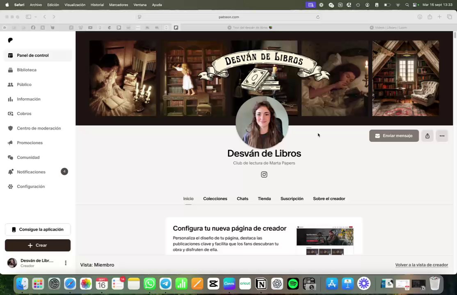457x295 pixels.
Task: Open Promociones section
Action: click(38, 143)
